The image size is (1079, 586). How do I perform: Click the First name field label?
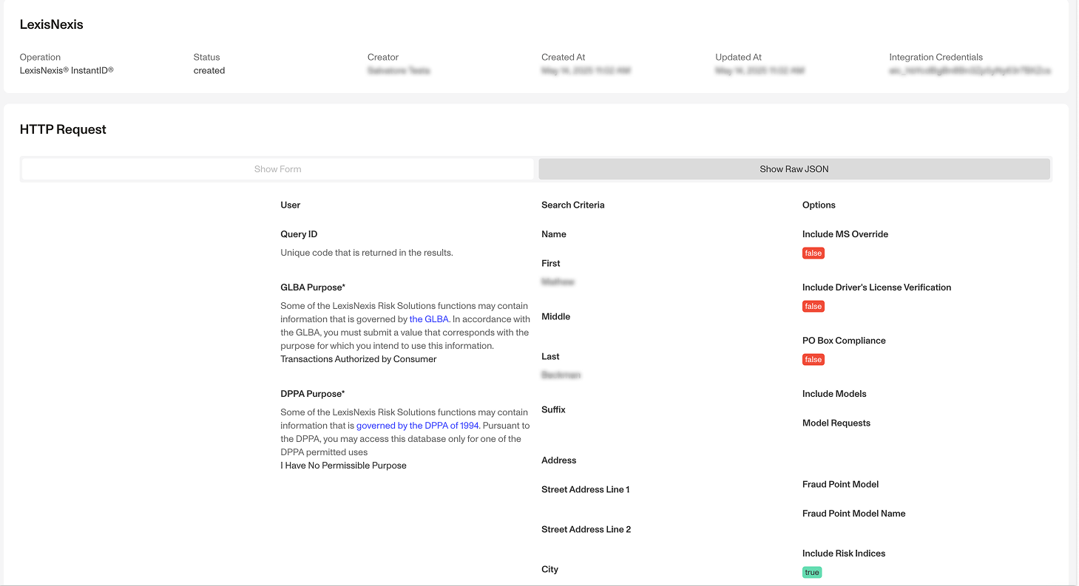551,264
